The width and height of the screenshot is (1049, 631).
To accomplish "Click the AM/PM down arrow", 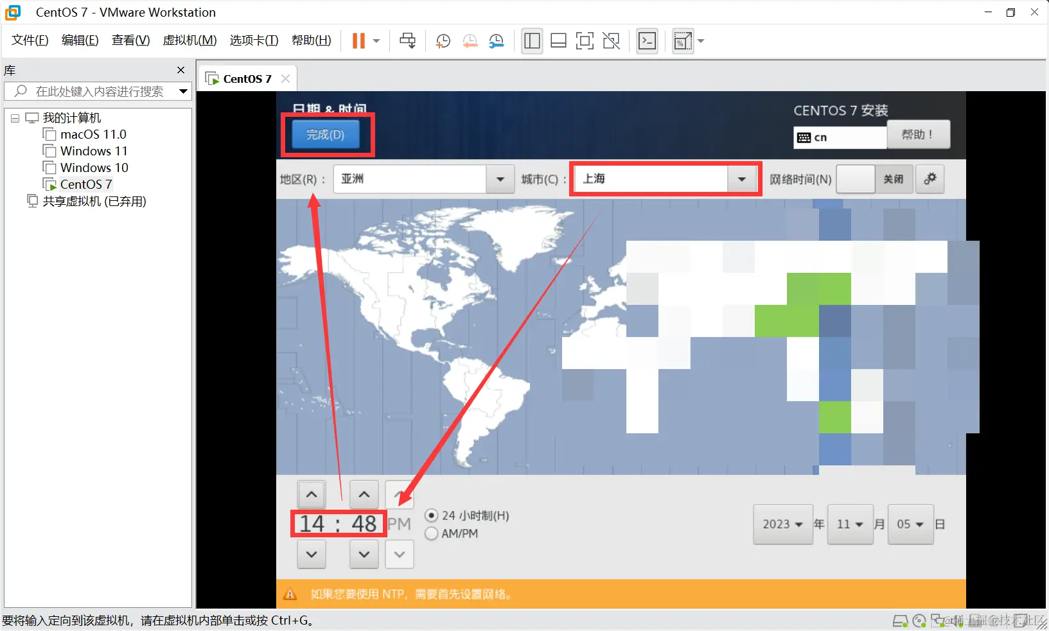I will click(x=400, y=554).
